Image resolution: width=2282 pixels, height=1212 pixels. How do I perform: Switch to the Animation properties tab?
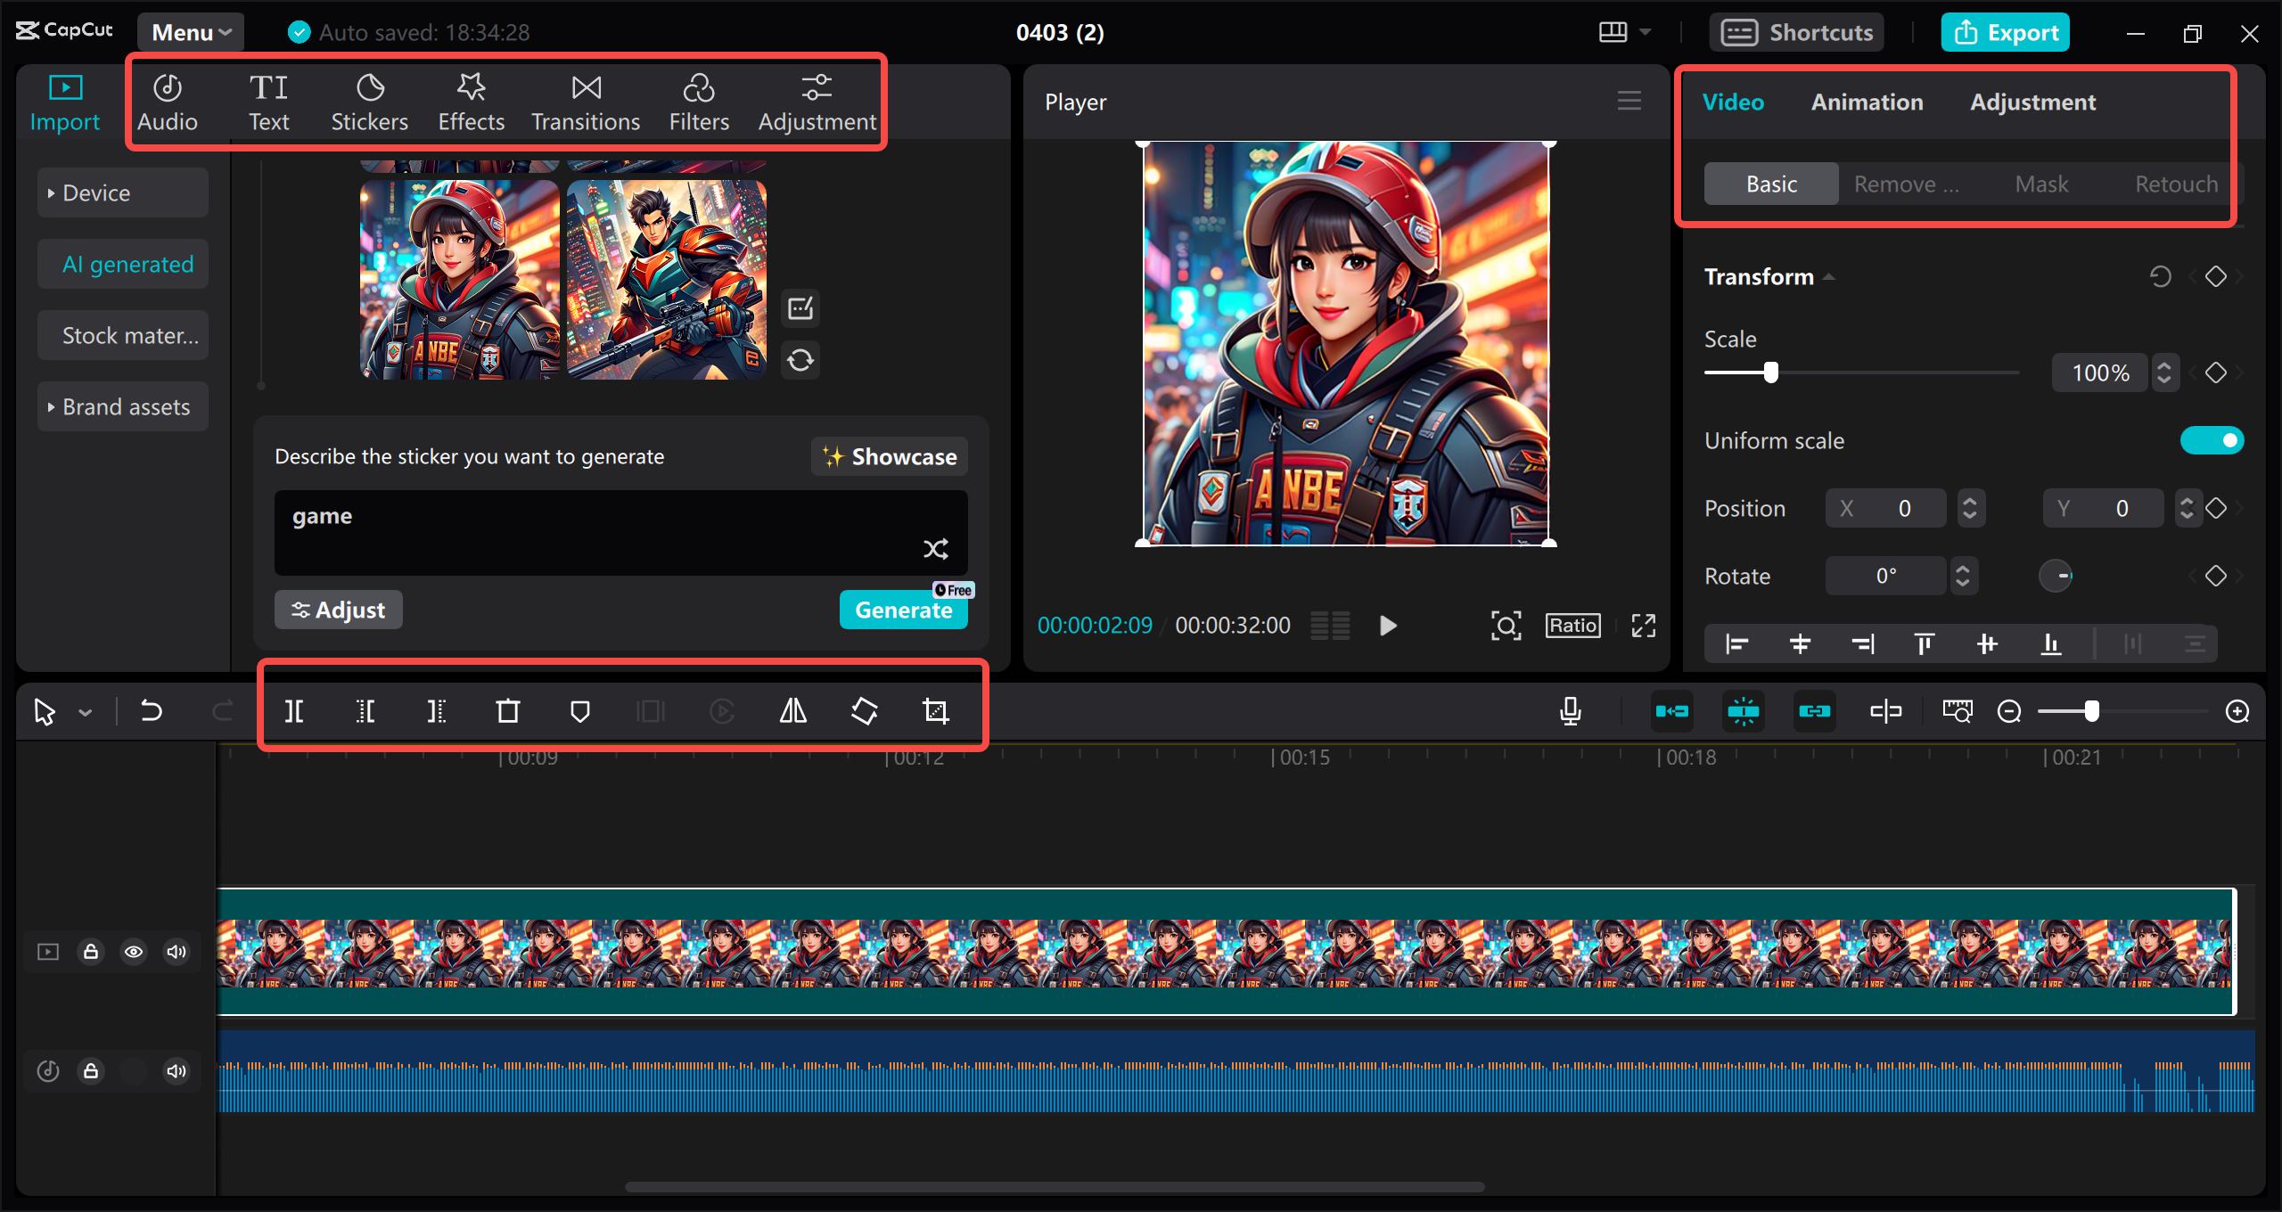click(x=1867, y=101)
